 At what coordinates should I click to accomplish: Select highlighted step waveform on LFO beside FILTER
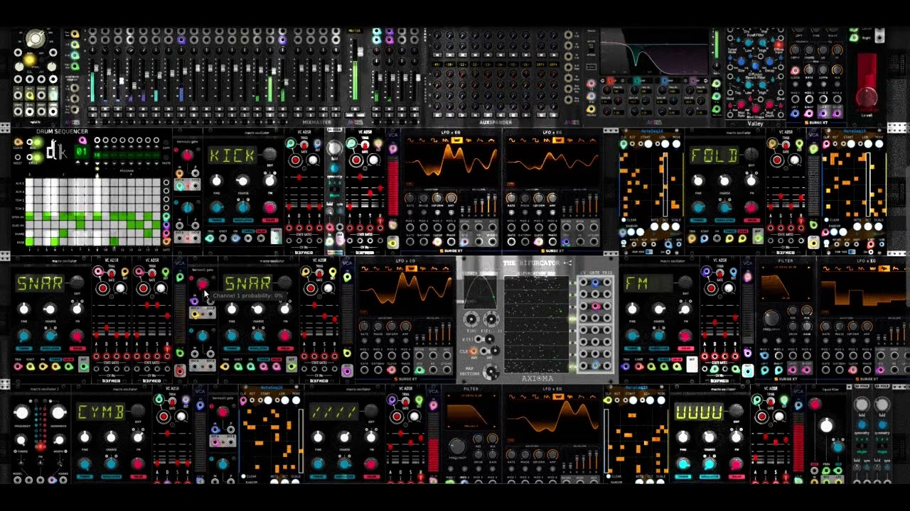pyautogui.click(x=884, y=268)
